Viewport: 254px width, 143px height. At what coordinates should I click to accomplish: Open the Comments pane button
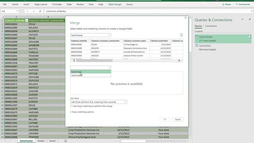[x=243, y=4]
